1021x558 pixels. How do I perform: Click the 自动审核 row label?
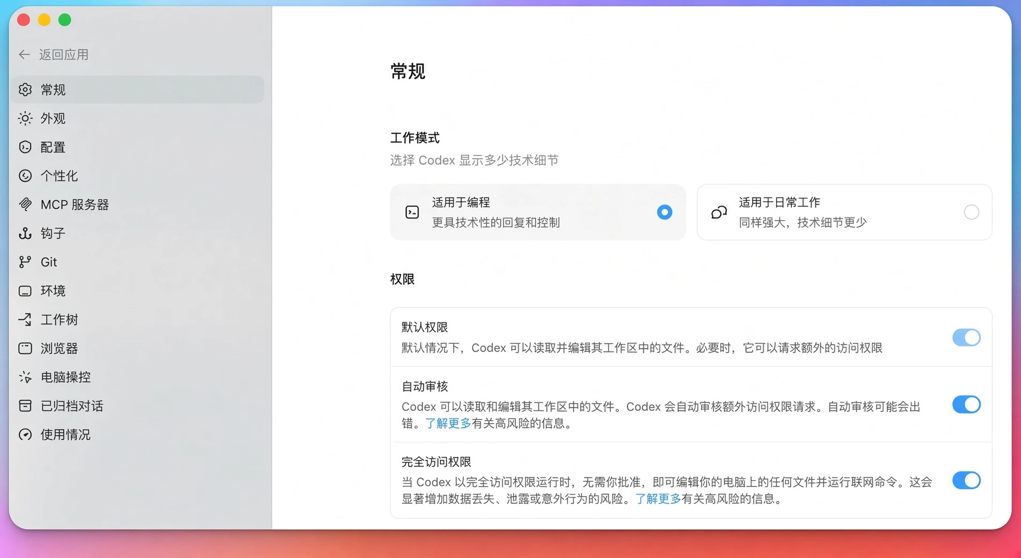click(x=425, y=386)
